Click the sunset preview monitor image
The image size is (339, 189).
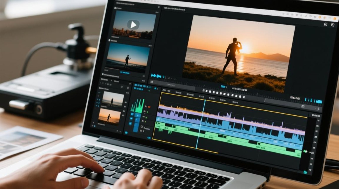point(239,53)
